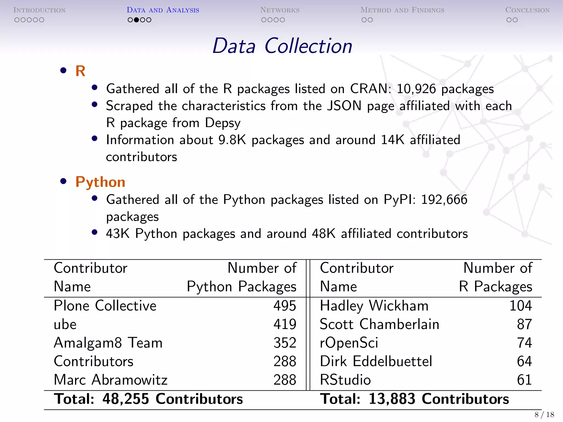Select first dot under Conclusion
The width and height of the screenshot is (563, 422).
509,20
